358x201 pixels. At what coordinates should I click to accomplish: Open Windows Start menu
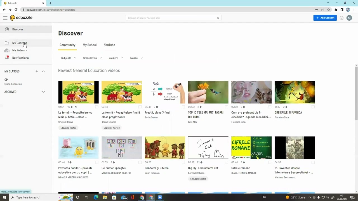(4, 197)
